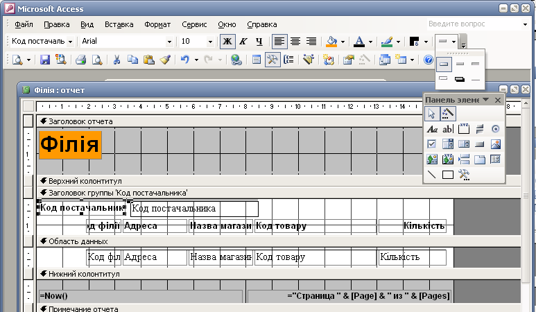536x312 pixels.
Task: Toggle Align Right button
Action: tap(311, 42)
